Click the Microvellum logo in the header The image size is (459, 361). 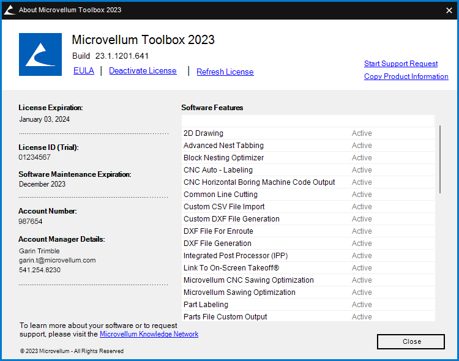coord(40,54)
